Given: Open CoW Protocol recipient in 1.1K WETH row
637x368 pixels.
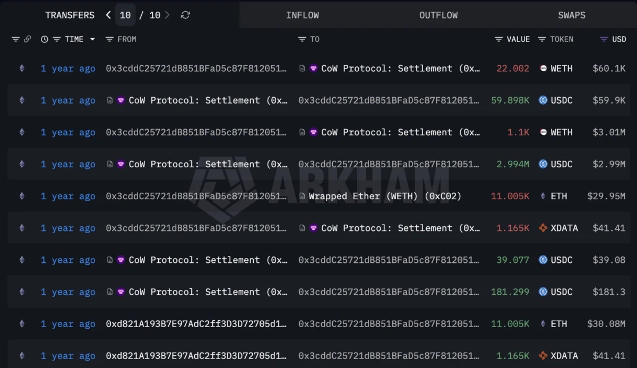Looking at the screenshot, I should [x=401, y=132].
